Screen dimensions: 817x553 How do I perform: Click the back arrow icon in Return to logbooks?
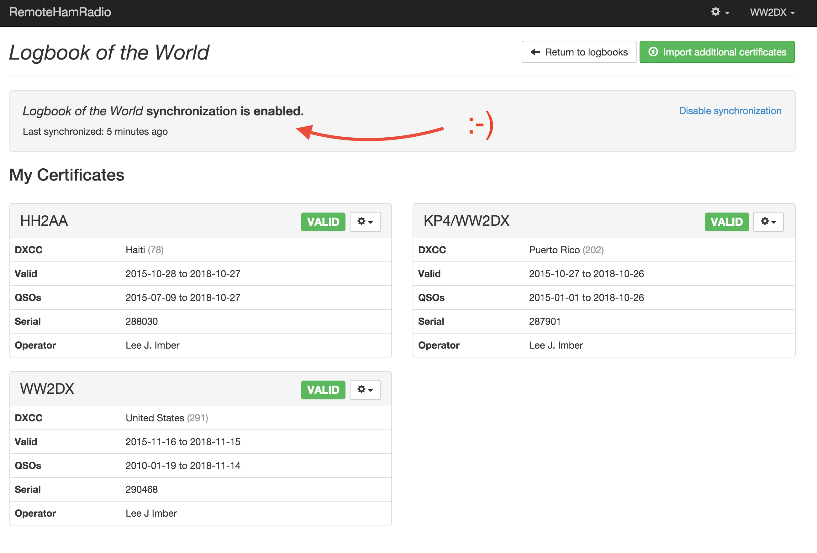click(535, 52)
